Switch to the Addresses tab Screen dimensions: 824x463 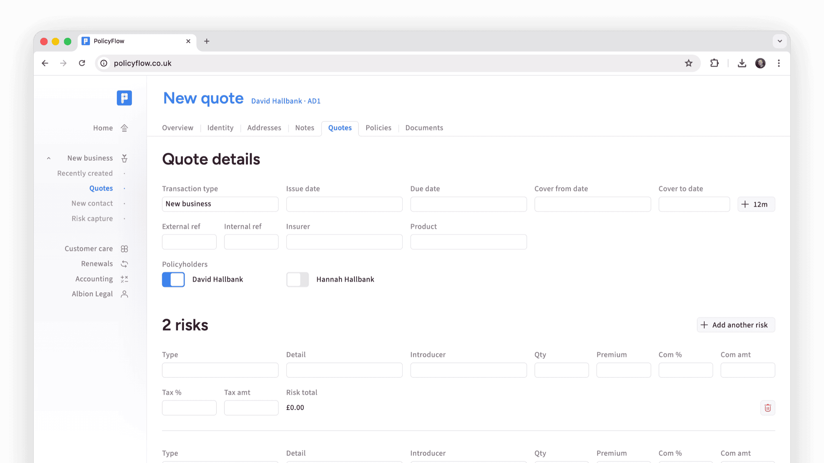(264, 128)
